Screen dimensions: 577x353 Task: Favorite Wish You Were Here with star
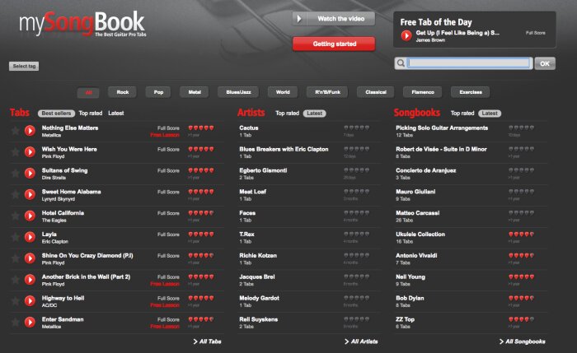point(15,151)
